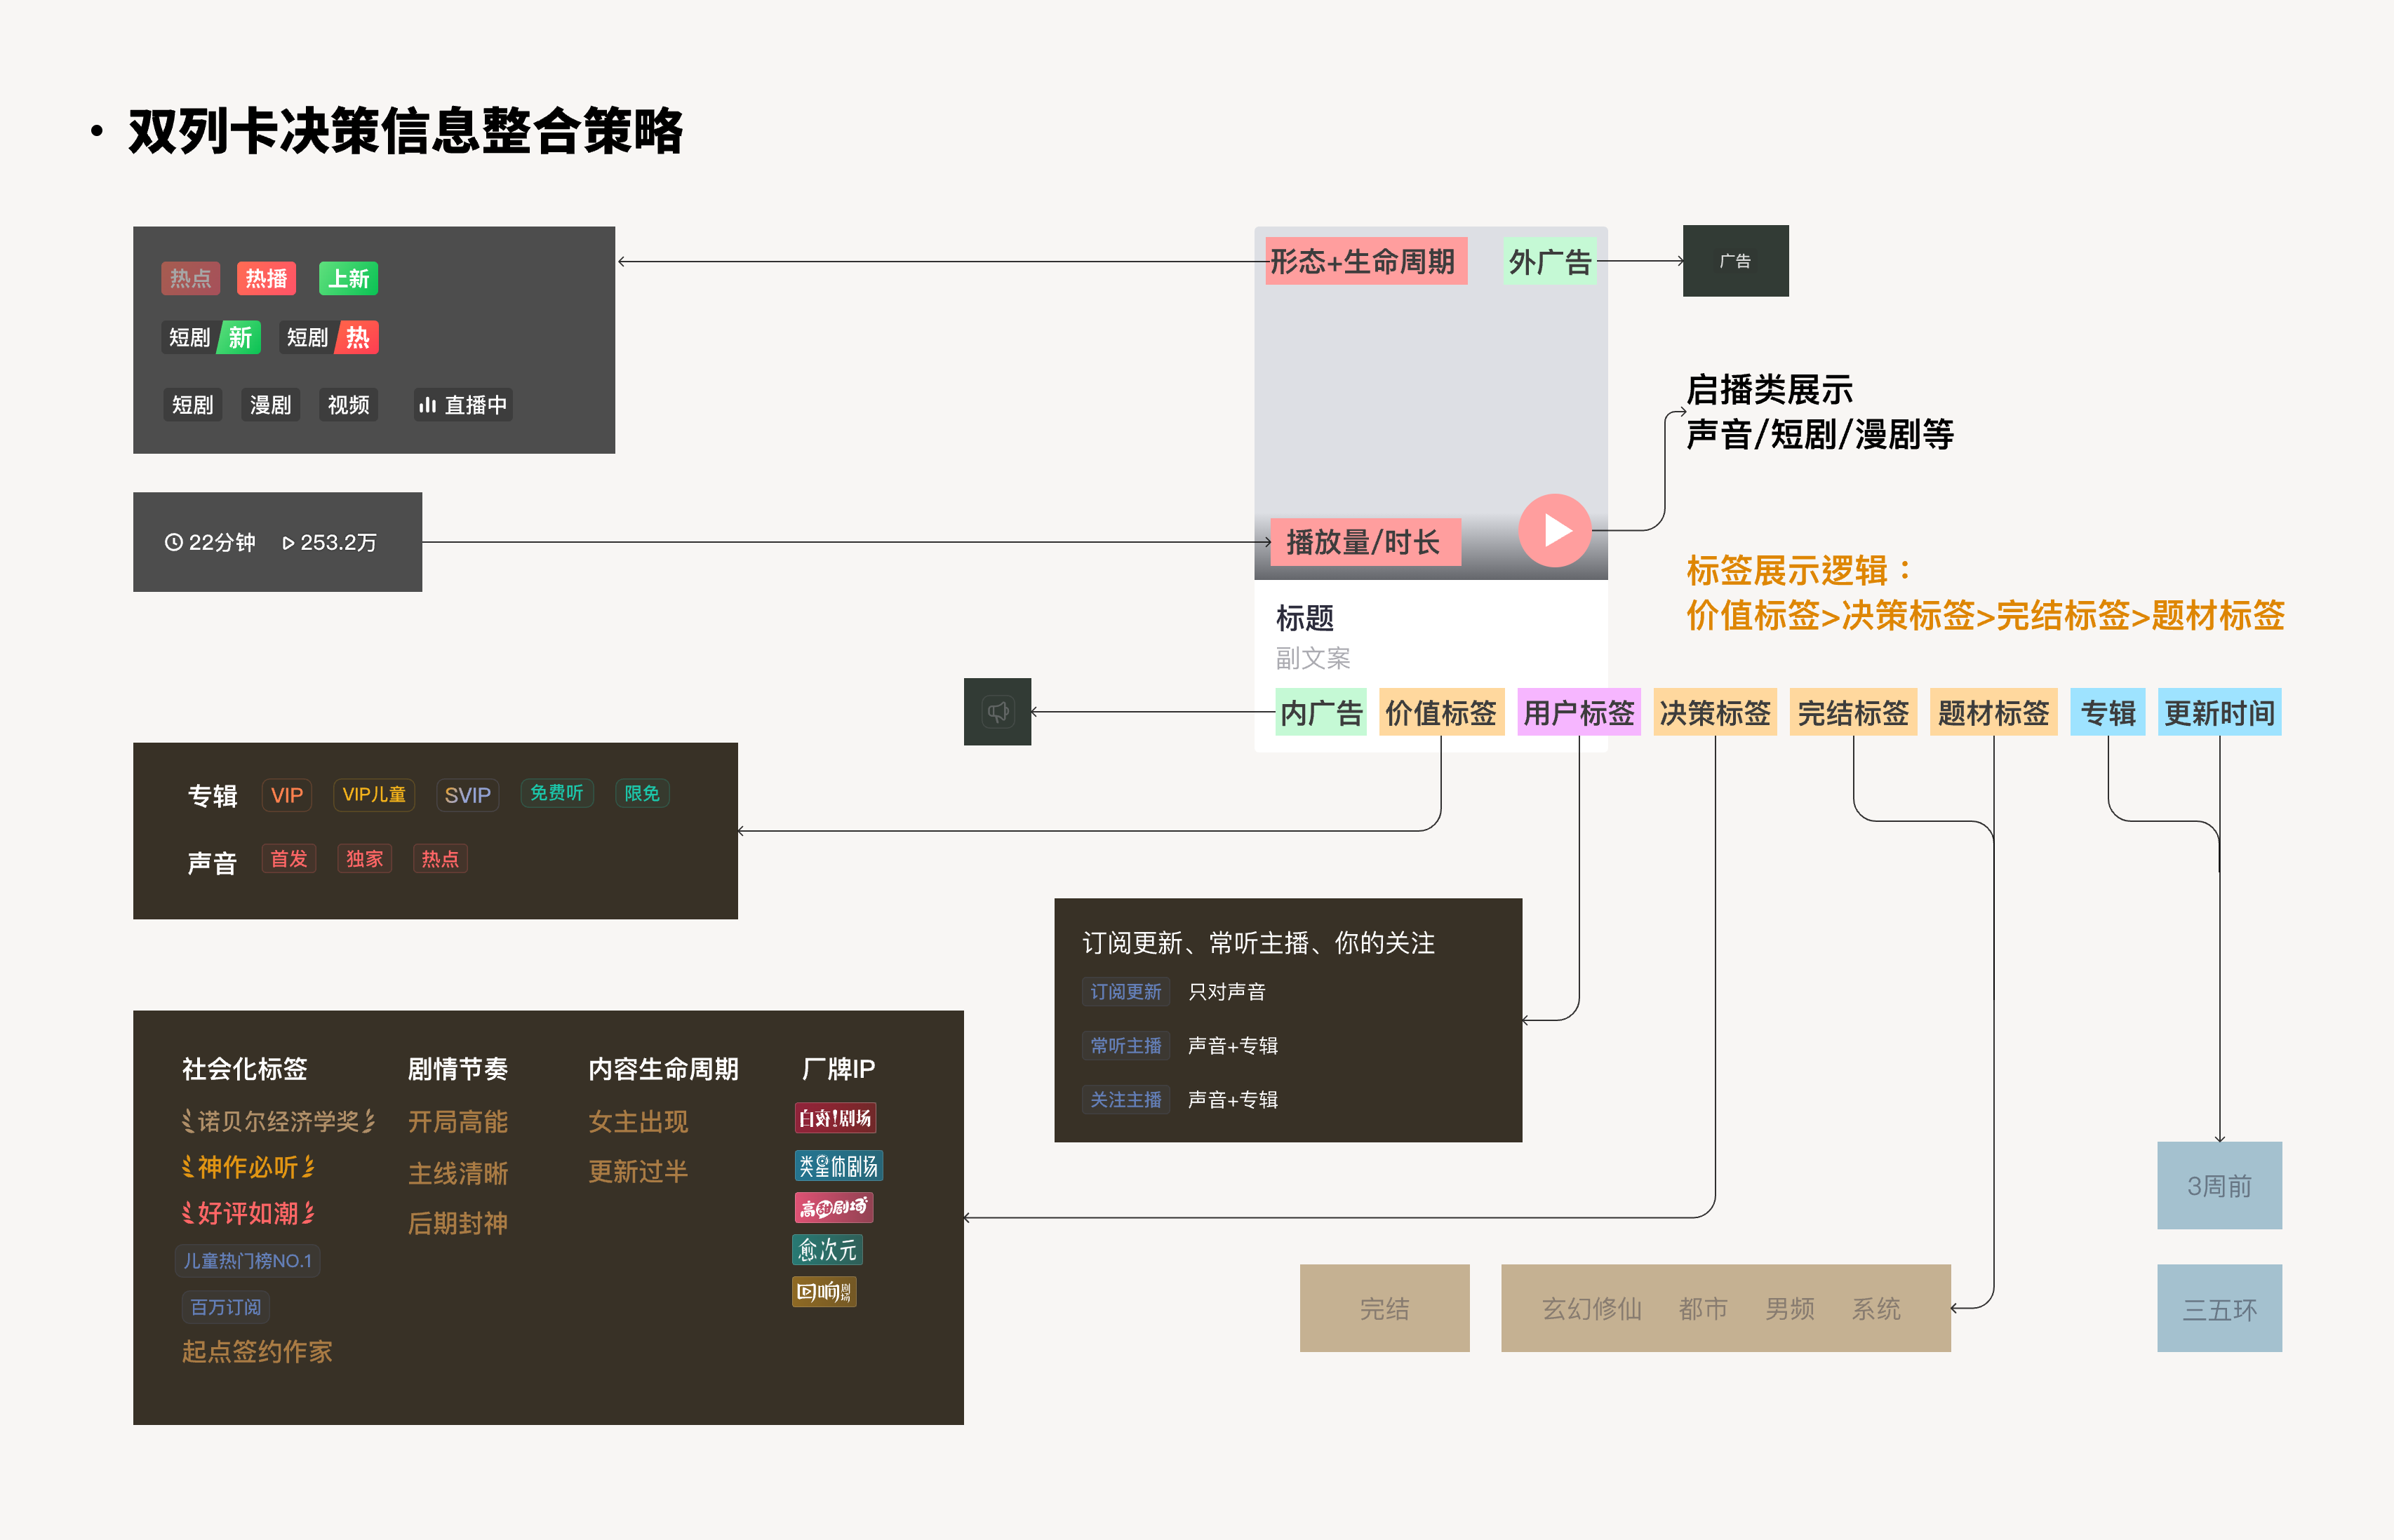Click the 3周前 blue box
Viewport: 2394px width, 1540px height.
2219,1186
